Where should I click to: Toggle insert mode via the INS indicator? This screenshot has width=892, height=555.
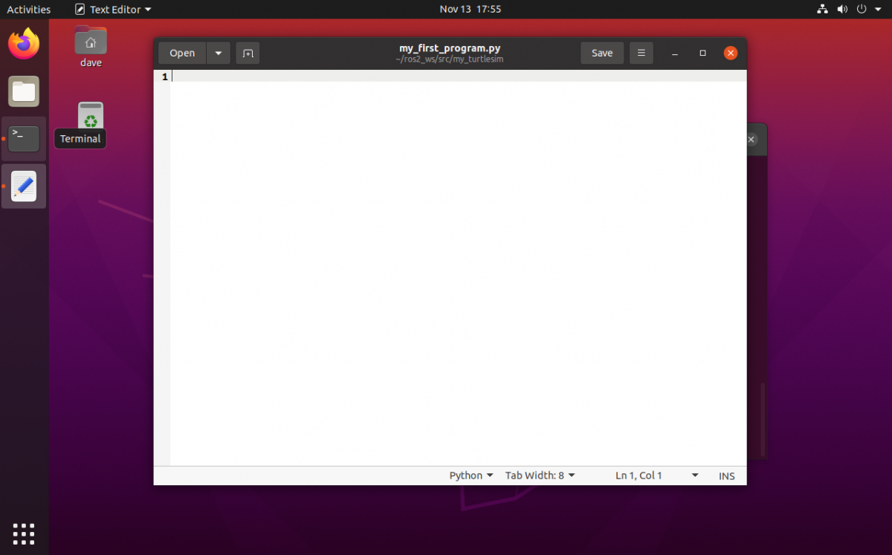tap(726, 476)
